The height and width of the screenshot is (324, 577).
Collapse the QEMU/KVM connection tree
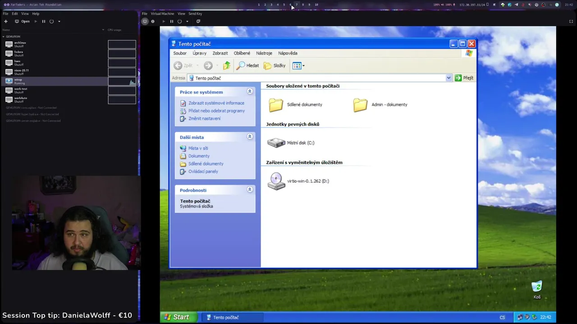[x=4, y=36]
